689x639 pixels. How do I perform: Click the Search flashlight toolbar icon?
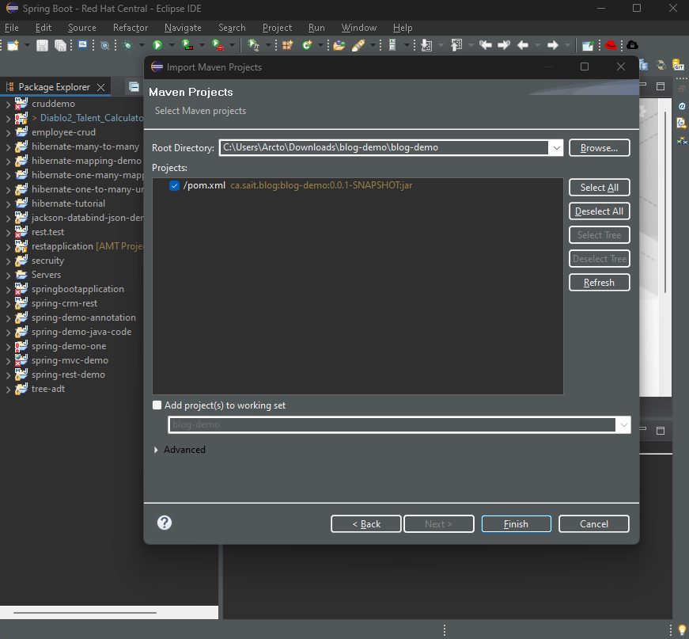click(358, 45)
